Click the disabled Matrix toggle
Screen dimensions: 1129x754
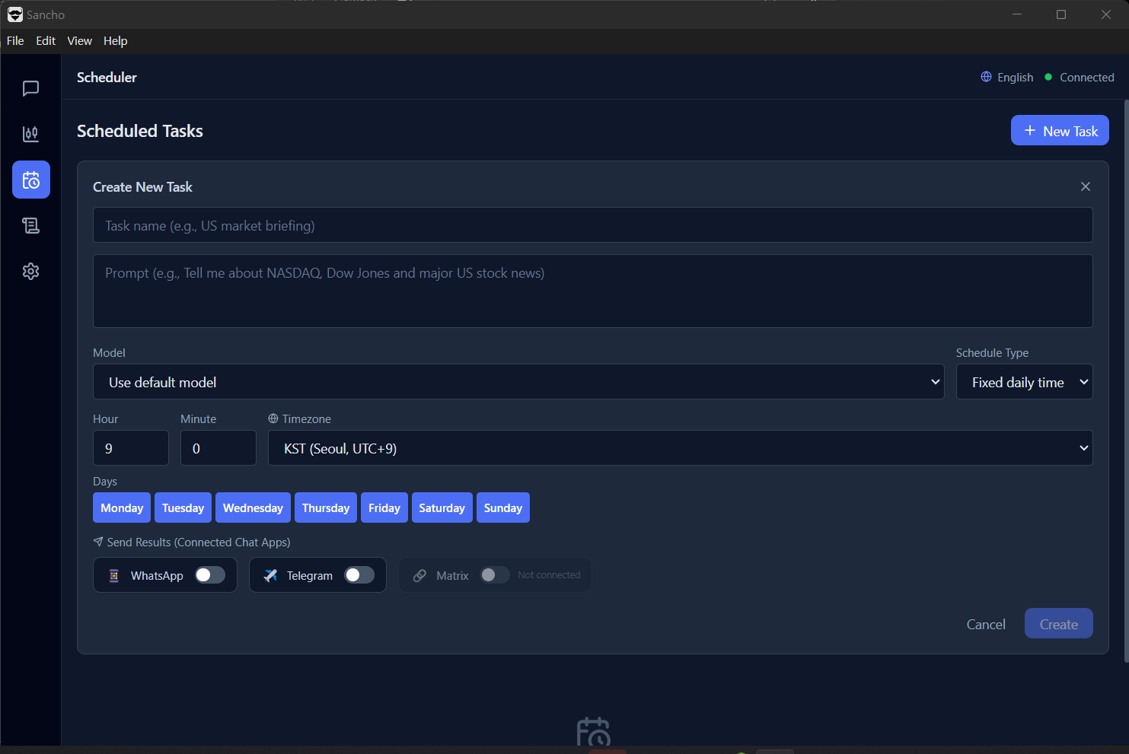495,575
